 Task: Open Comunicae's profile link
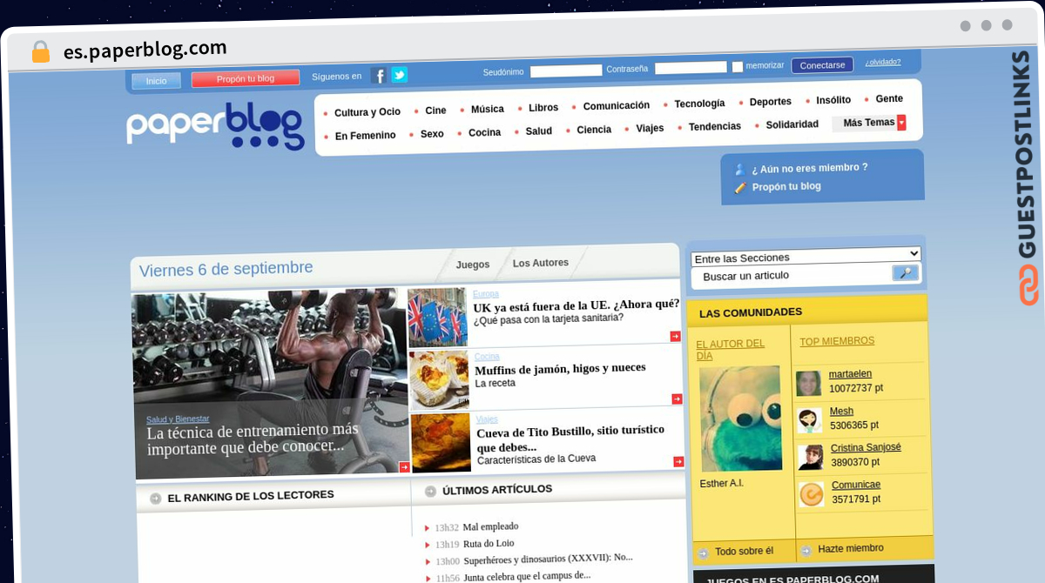tap(856, 485)
